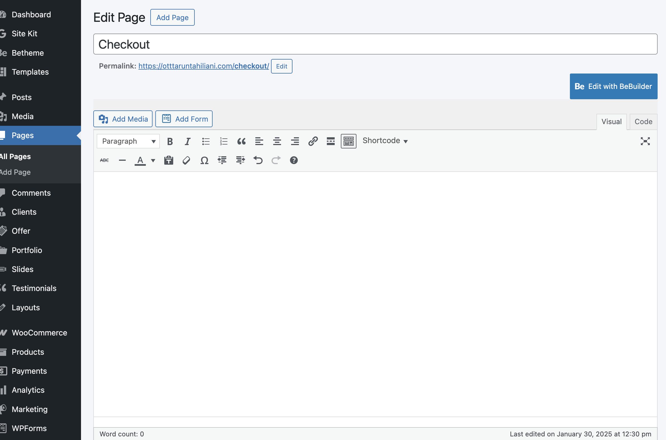The width and height of the screenshot is (666, 440).
Task: Clear formatting with the eraser icon
Action: [x=186, y=160]
